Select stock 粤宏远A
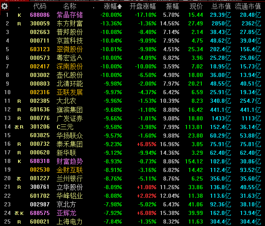The height and width of the screenshot is (226, 265). coord(69,58)
